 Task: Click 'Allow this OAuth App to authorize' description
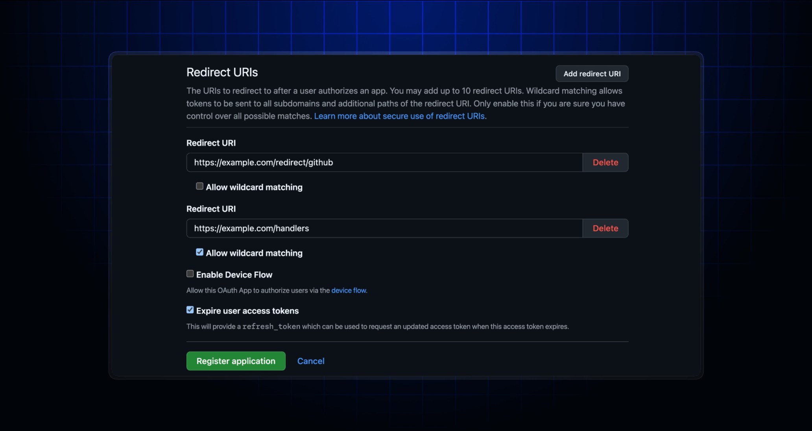277,290
